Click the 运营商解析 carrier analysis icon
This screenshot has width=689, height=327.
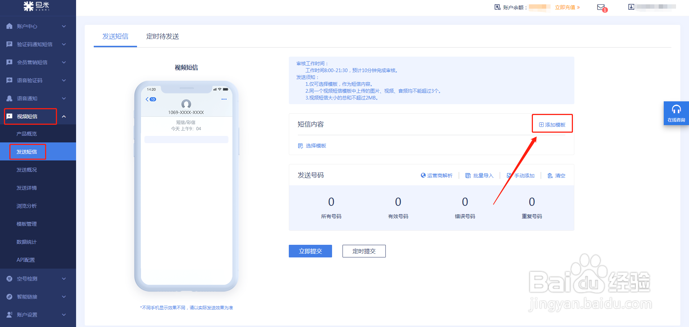423,176
